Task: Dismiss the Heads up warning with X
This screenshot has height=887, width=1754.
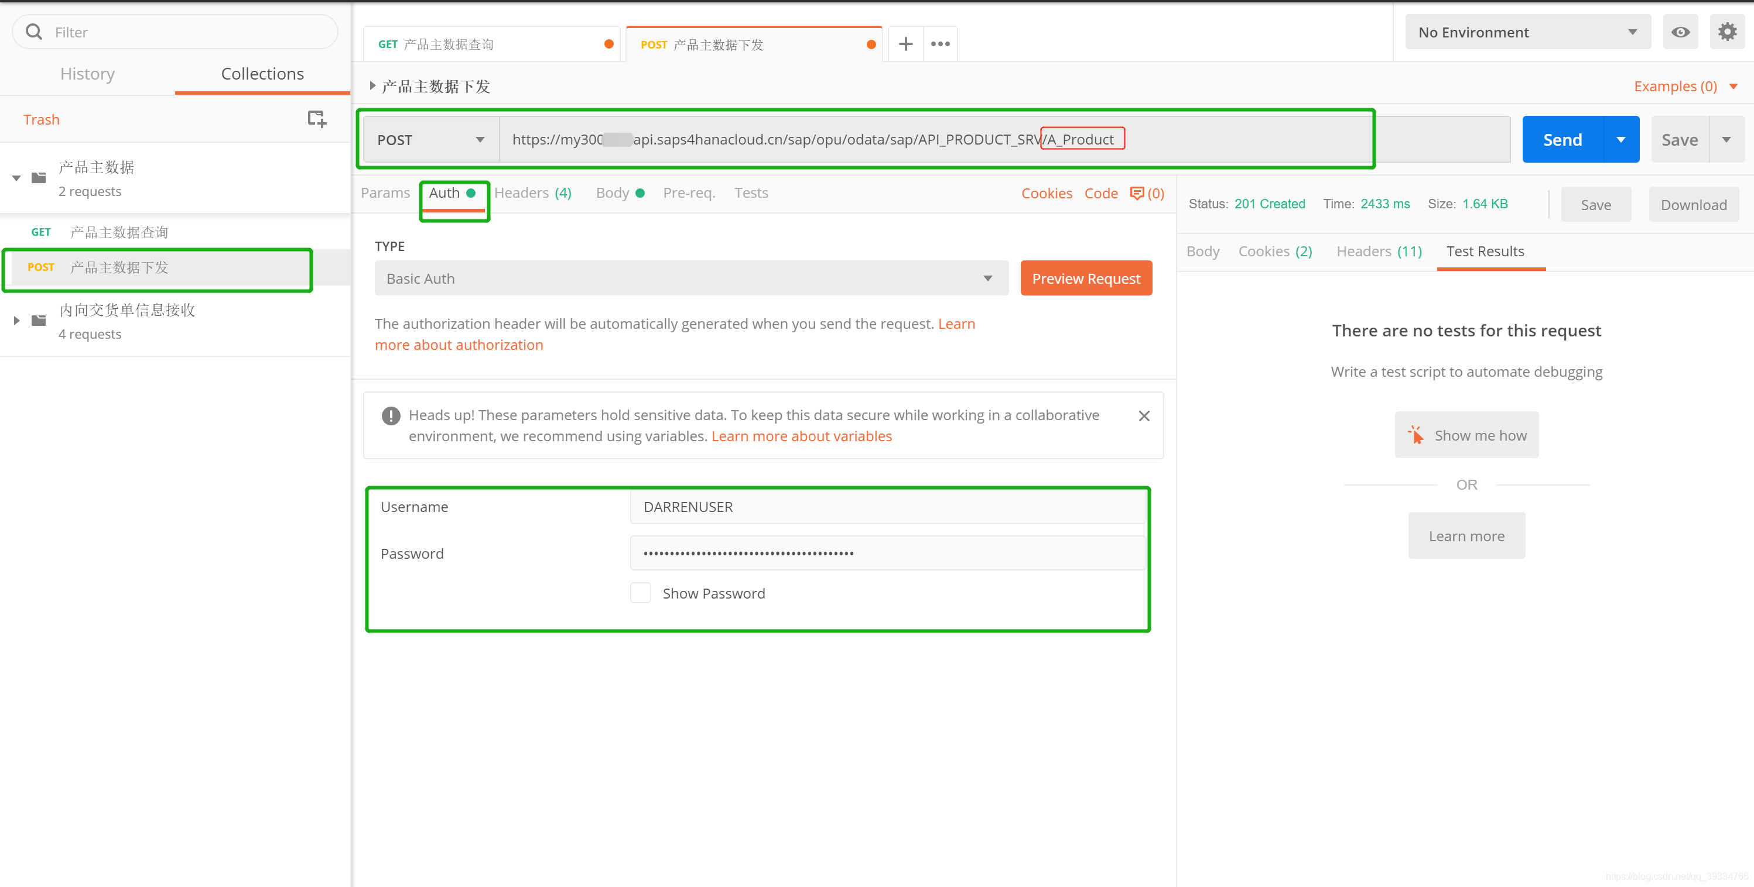Action: click(x=1144, y=415)
